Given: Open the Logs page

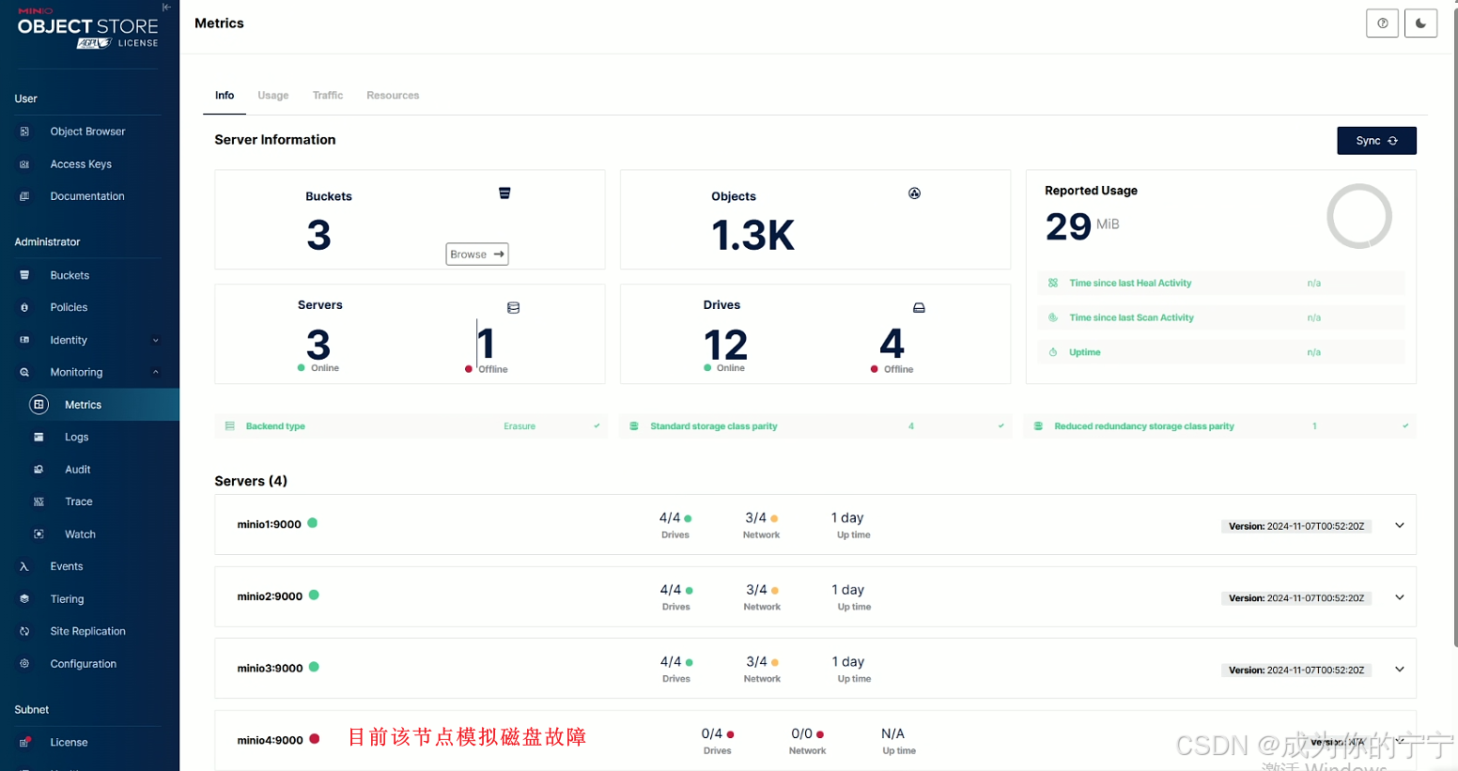Looking at the screenshot, I should pos(76,437).
